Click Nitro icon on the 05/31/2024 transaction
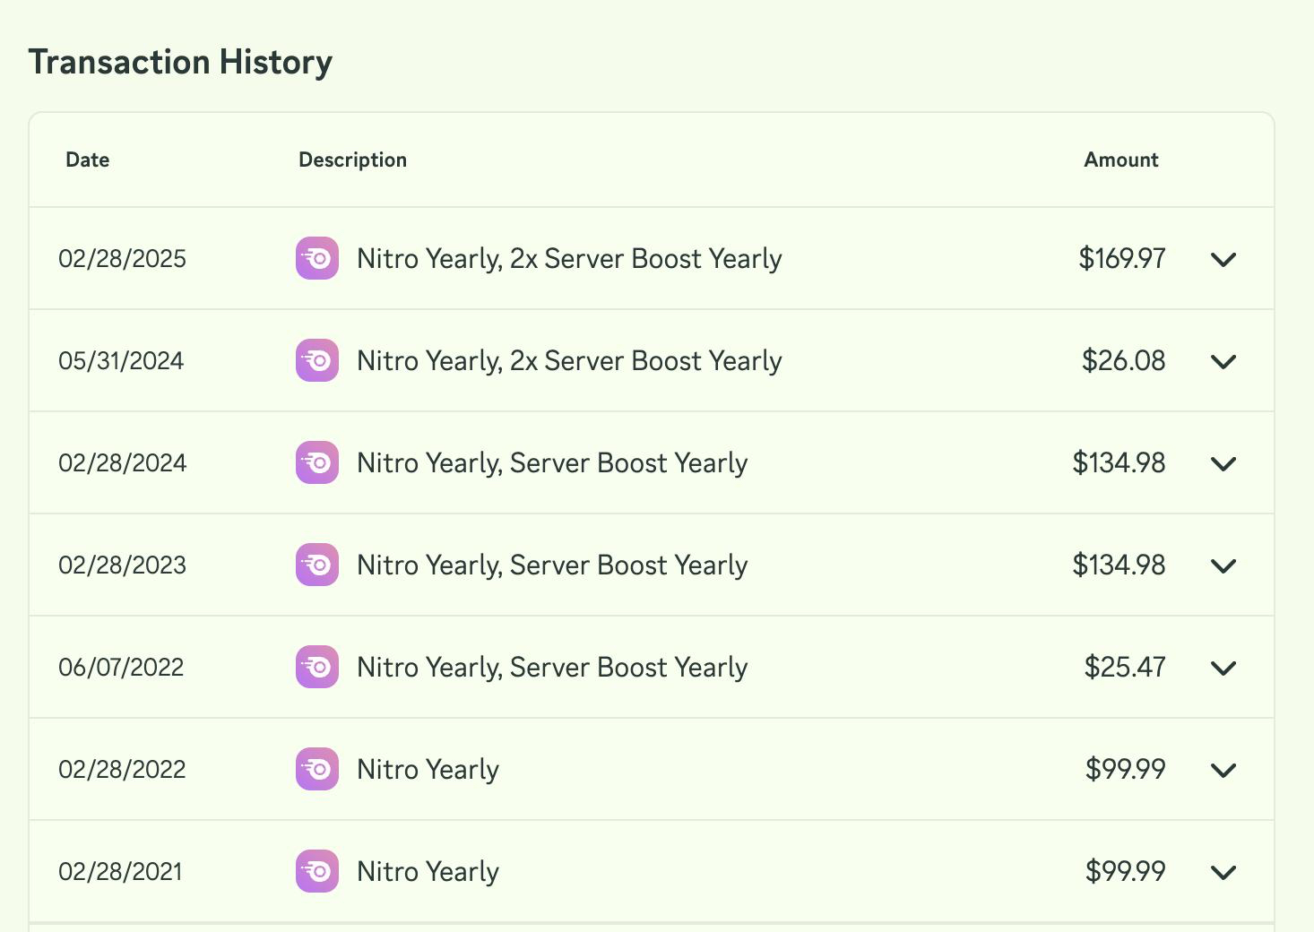Screen dimensions: 1314x932 pos(317,360)
